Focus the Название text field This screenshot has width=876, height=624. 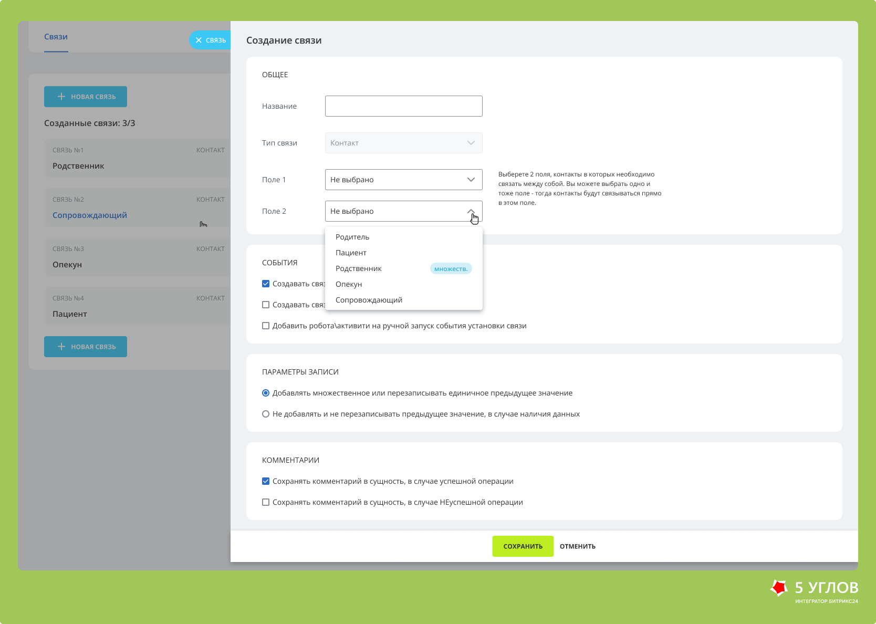[404, 106]
